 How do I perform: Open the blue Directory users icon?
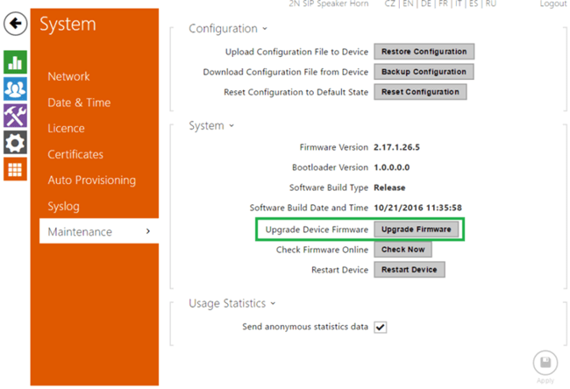15,88
